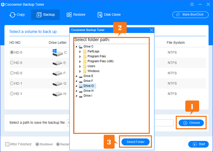
Task: Click the Drive H icon in tree
Action: 81,91
